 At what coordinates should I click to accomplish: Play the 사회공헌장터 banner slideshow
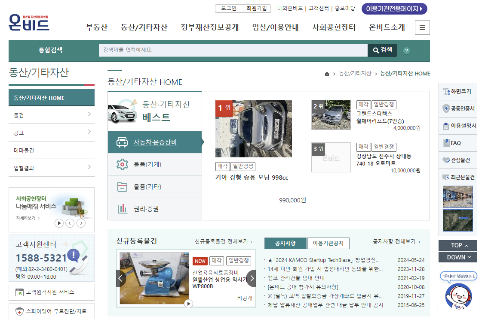coord(60,223)
